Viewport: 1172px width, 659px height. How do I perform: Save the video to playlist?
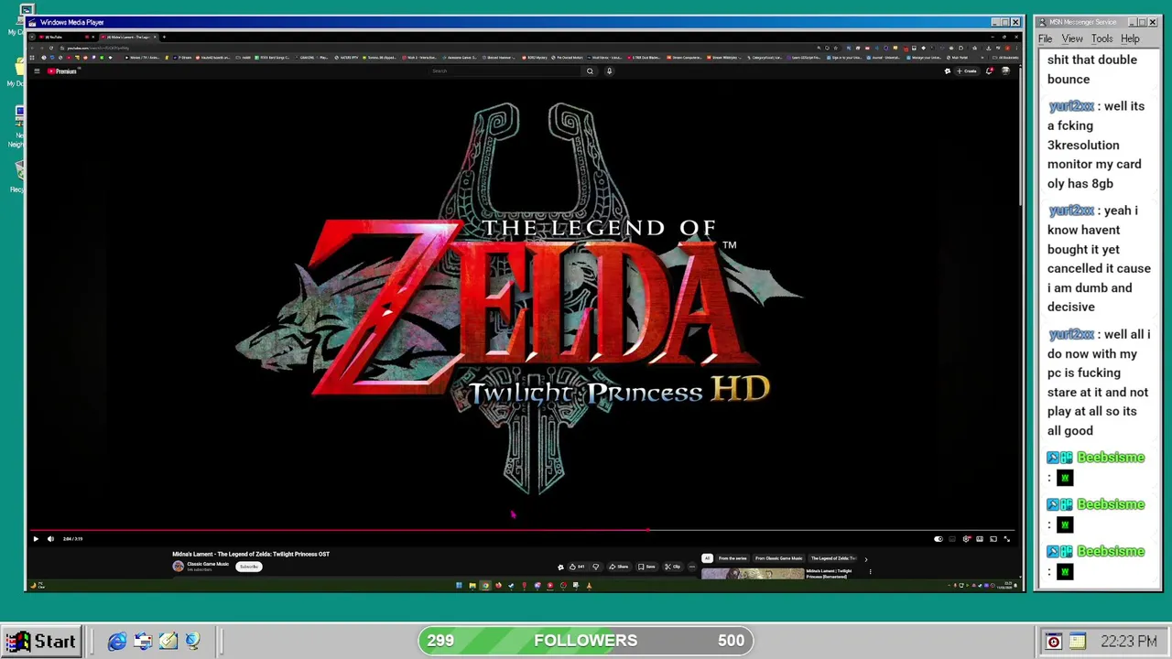point(646,567)
